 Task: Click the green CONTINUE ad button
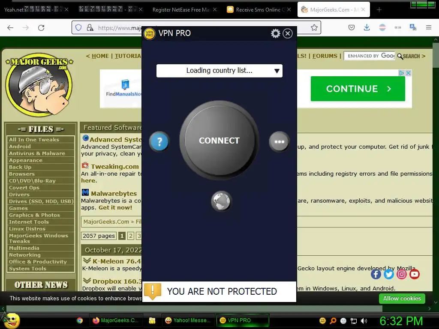click(x=358, y=89)
